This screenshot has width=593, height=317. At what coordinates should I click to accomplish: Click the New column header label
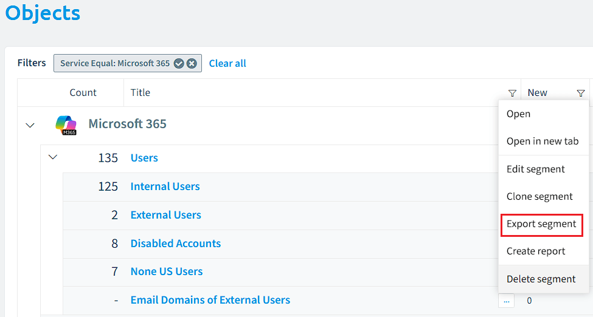click(538, 92)
